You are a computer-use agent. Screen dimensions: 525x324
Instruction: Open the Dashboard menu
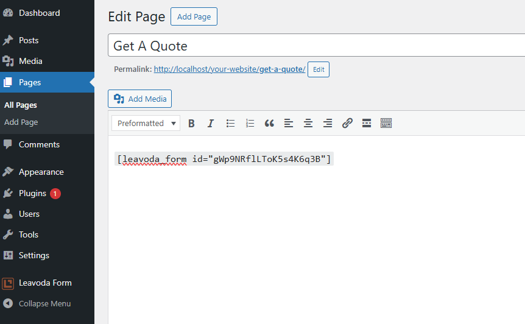point(48,13)
